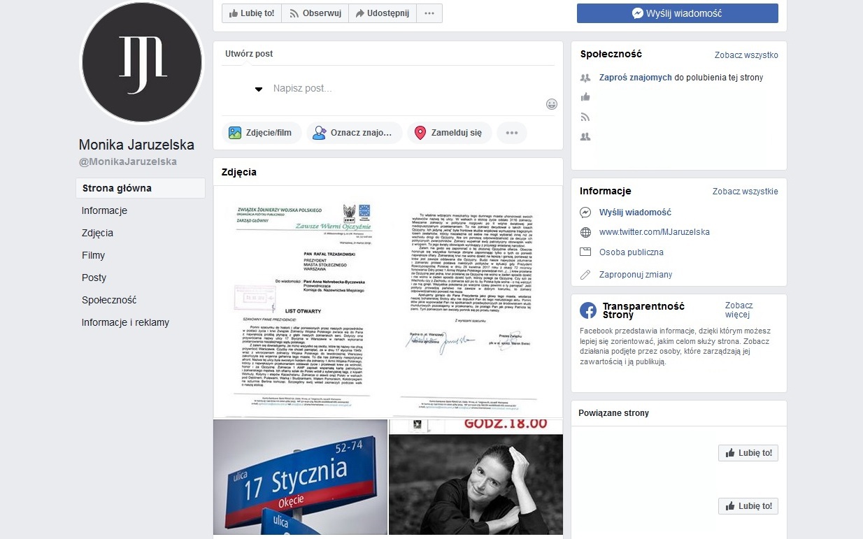Click the Facebook logo in Transparentność Strony
This screenshot has height=539, width=863.
point(588,310)
